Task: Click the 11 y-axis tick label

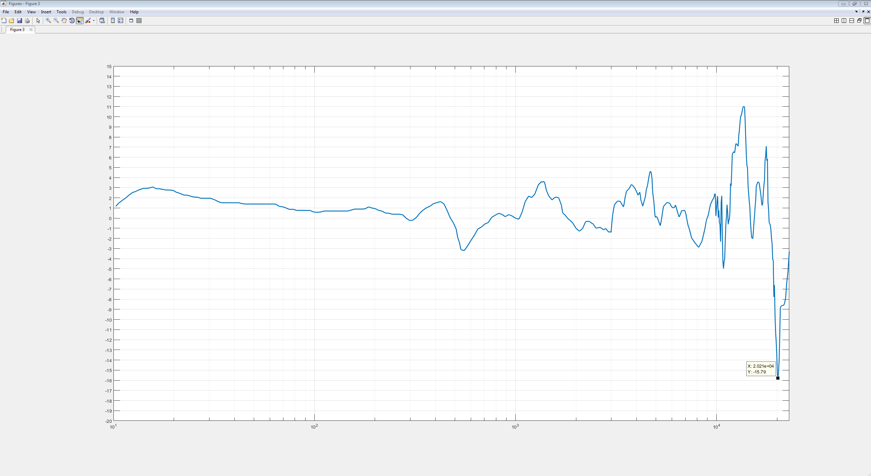Action: [109, 107]
